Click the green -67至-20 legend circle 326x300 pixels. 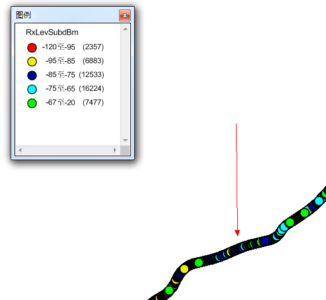32,103
